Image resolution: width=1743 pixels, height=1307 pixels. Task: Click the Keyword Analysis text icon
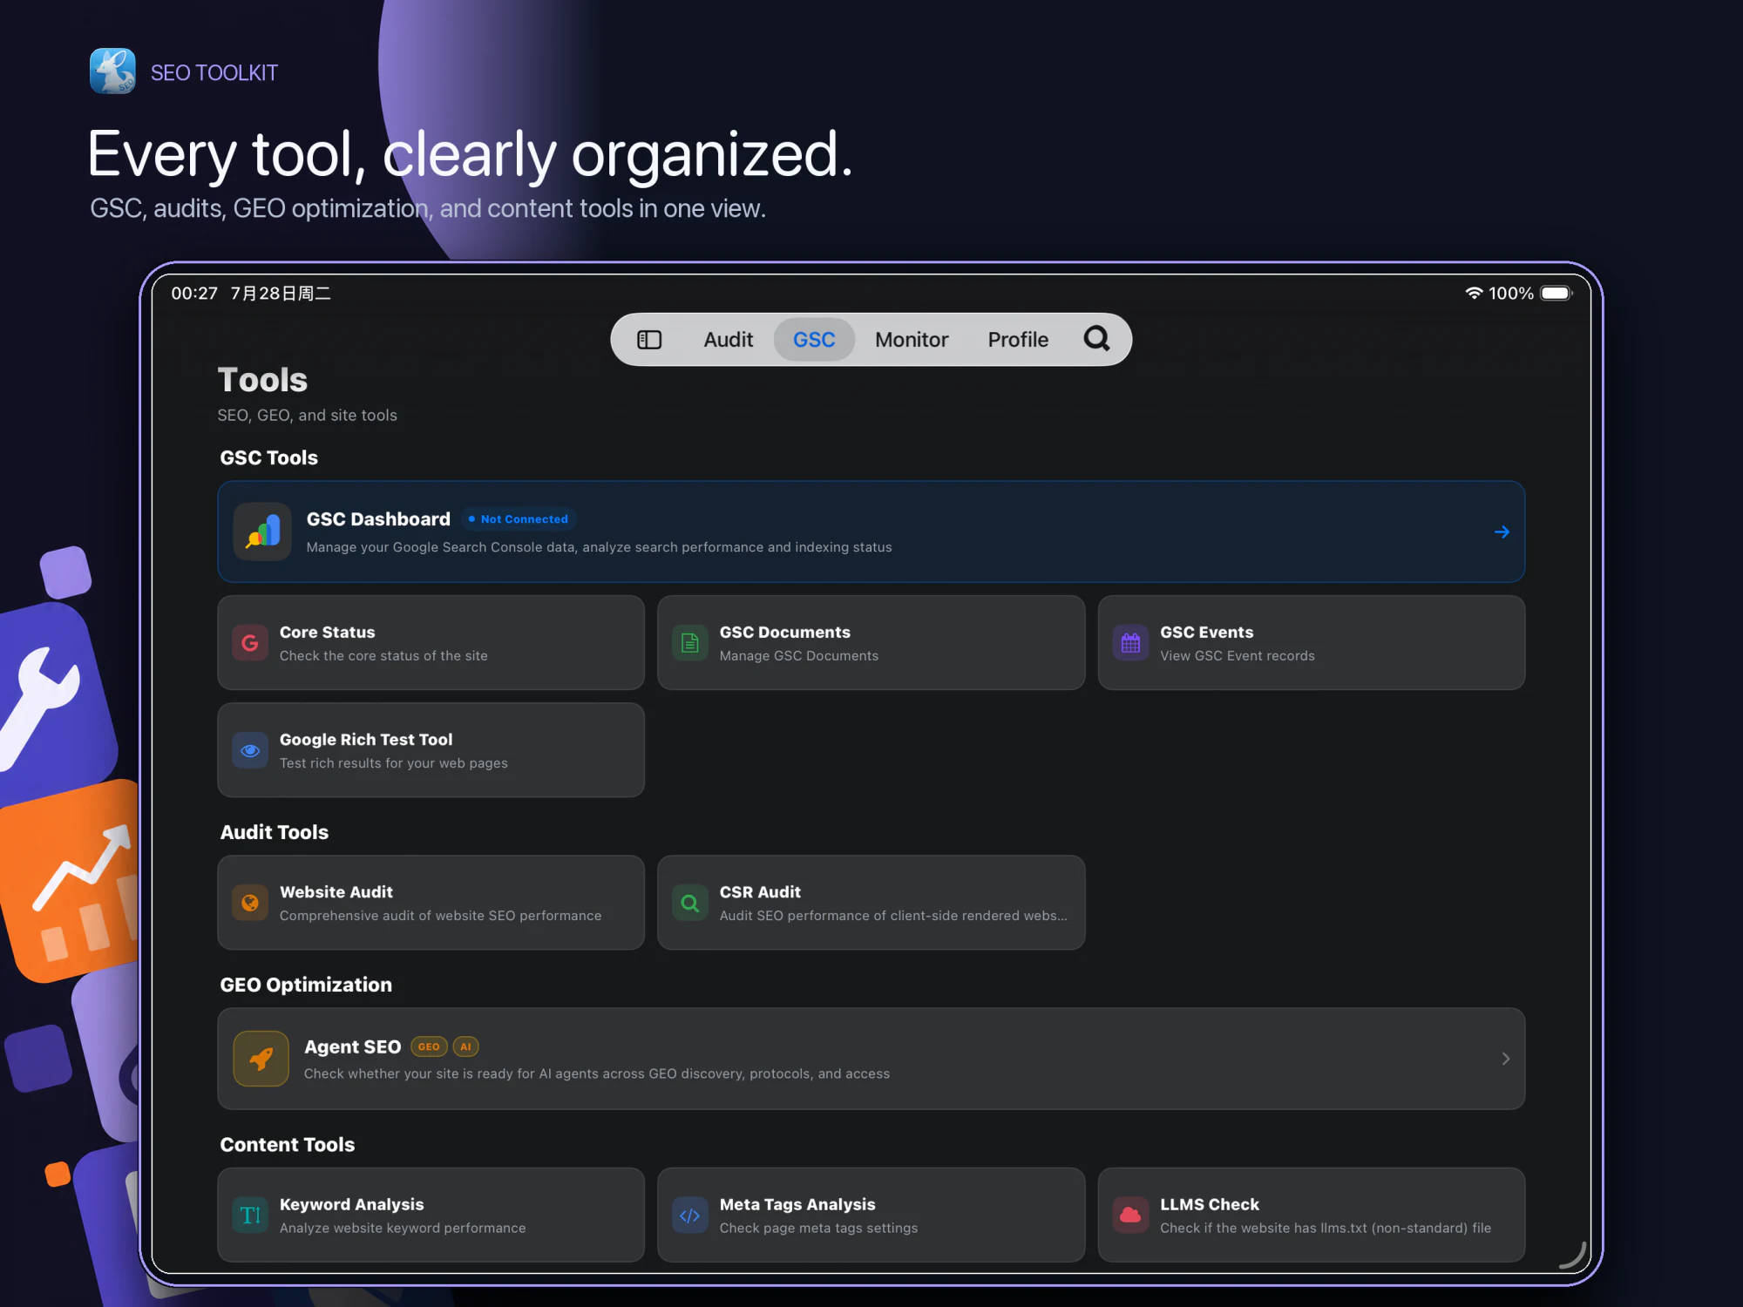coord(250,1215)
